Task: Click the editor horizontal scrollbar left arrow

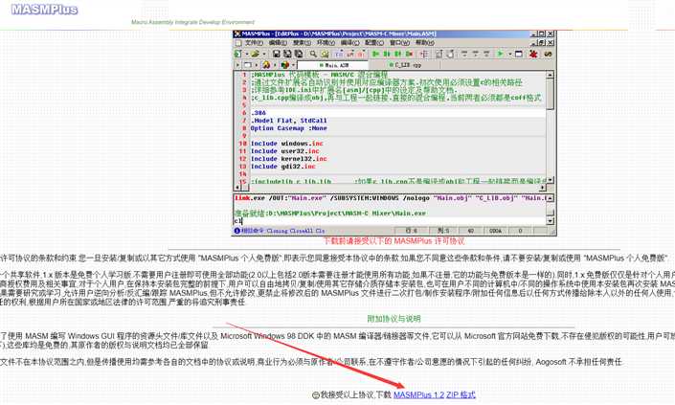Action: (x=237, y=188)
